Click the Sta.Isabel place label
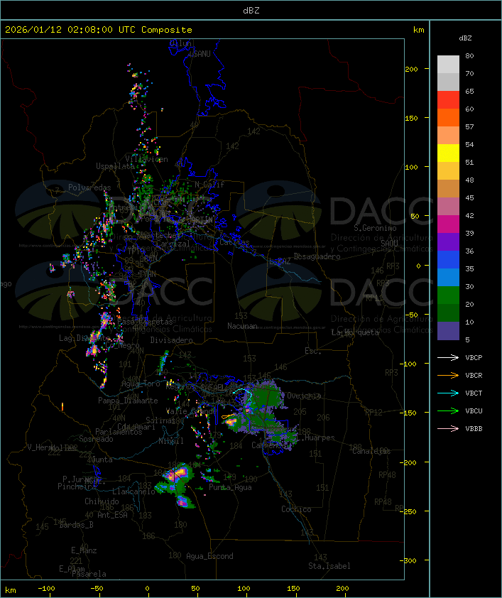Viewport: 502px width, 598px height. point(329,566)
